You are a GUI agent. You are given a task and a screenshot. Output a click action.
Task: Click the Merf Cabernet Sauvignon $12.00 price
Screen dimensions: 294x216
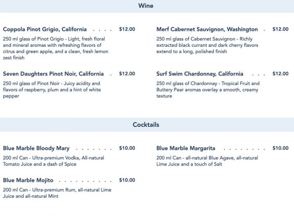(280, 29)
